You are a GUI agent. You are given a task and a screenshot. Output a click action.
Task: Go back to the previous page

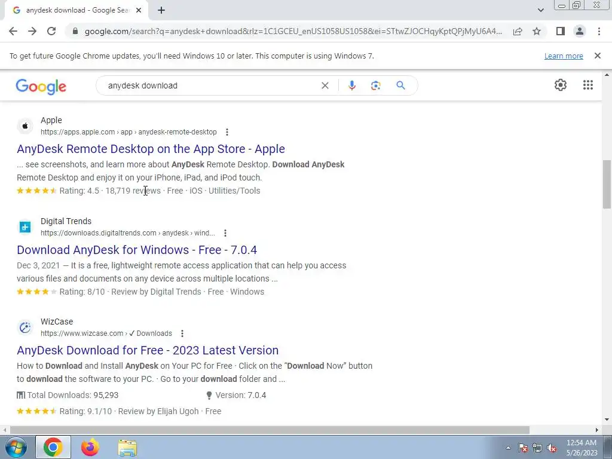tap(13, 31)
